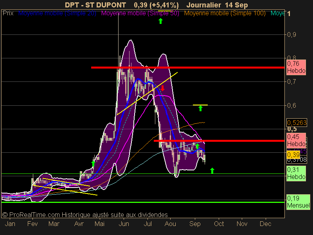Click the "Jan" month label
This screenshot has width=313, height=235.
point(10,224)
